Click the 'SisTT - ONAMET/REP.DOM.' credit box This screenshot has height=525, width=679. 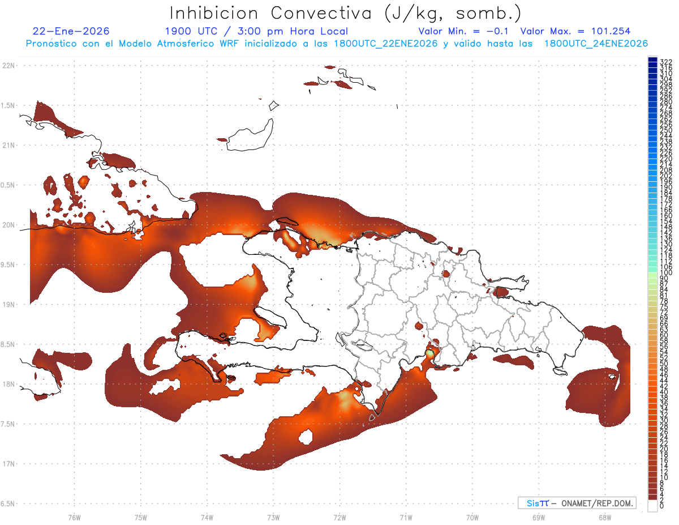click(577, 503)
